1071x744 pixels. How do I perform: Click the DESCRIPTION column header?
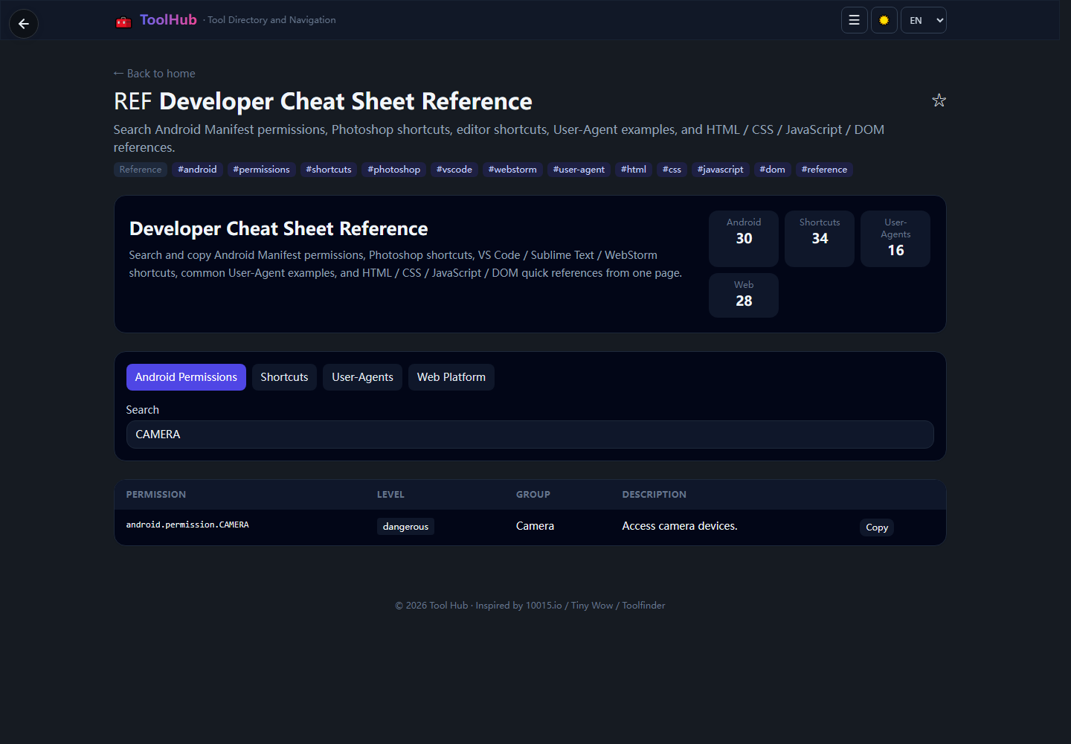tap(654, 495)
